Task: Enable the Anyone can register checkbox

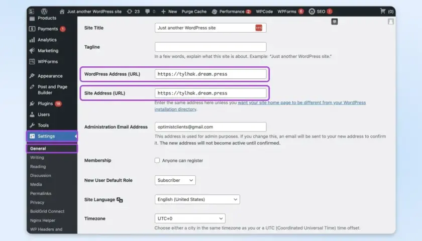Action: pos(157,160)
